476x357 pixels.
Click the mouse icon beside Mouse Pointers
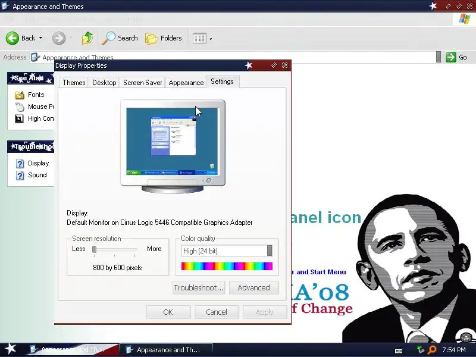[20, 107]
